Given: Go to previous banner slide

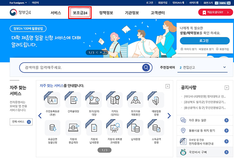Looking at the screenshot, I should click(x=97, y=52).
